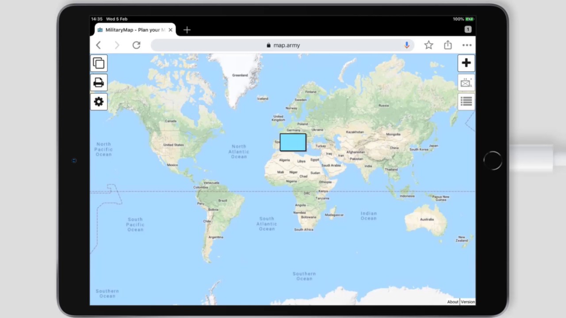Click the Indonesia map label

click(407, 196)
